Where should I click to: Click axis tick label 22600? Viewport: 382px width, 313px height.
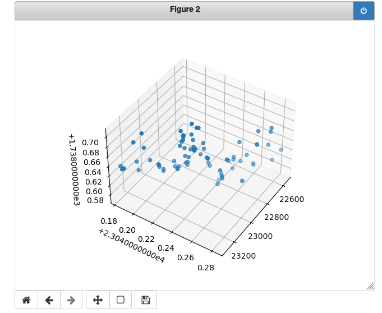[x=292, y=199]
